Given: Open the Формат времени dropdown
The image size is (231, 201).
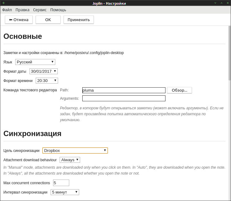Looking at the screenshot, I should click(47, 80).
